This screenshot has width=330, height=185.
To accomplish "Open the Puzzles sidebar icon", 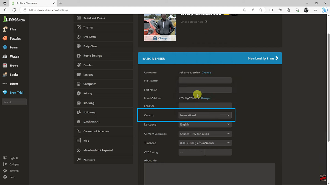I will tap(5, 38).
